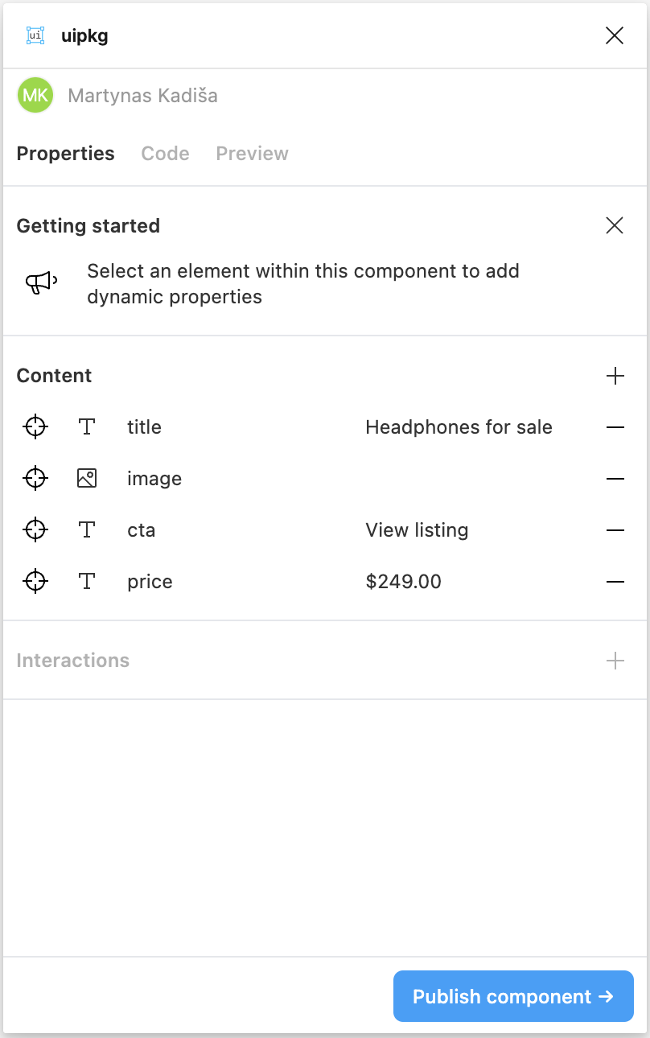The image size is (650, 1038).
Task: Click the target icon beside price property
Action: tap(35, 582)
